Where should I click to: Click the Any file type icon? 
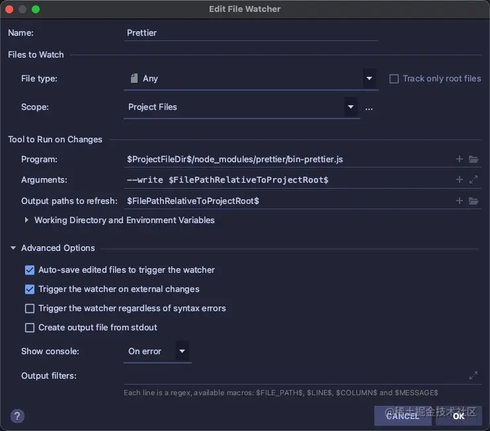[x=134, y=78]
